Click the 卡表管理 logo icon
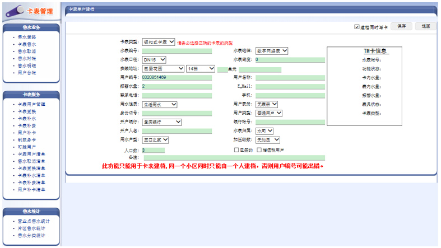 point(13,11)
